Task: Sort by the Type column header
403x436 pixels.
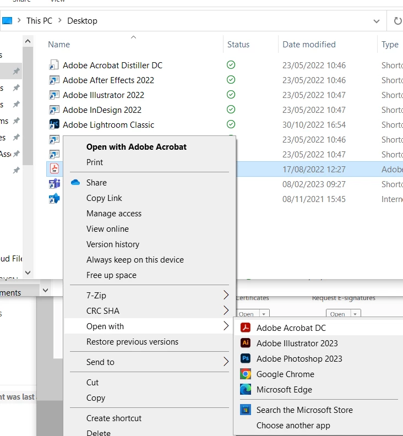Action: coord(390,45)
